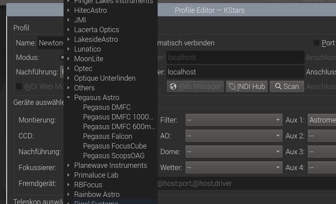Open the Aux 4 dropdown
Viewport: 336px width, 204px height.
pos(322,167)
